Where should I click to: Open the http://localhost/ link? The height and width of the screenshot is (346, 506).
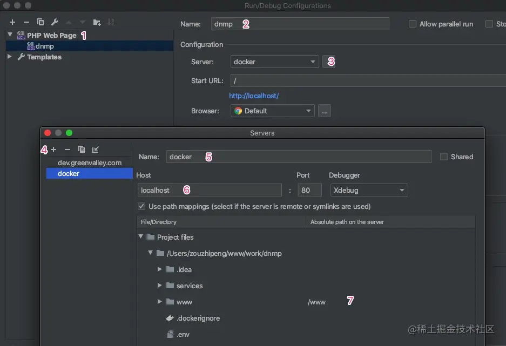(254, 96)
